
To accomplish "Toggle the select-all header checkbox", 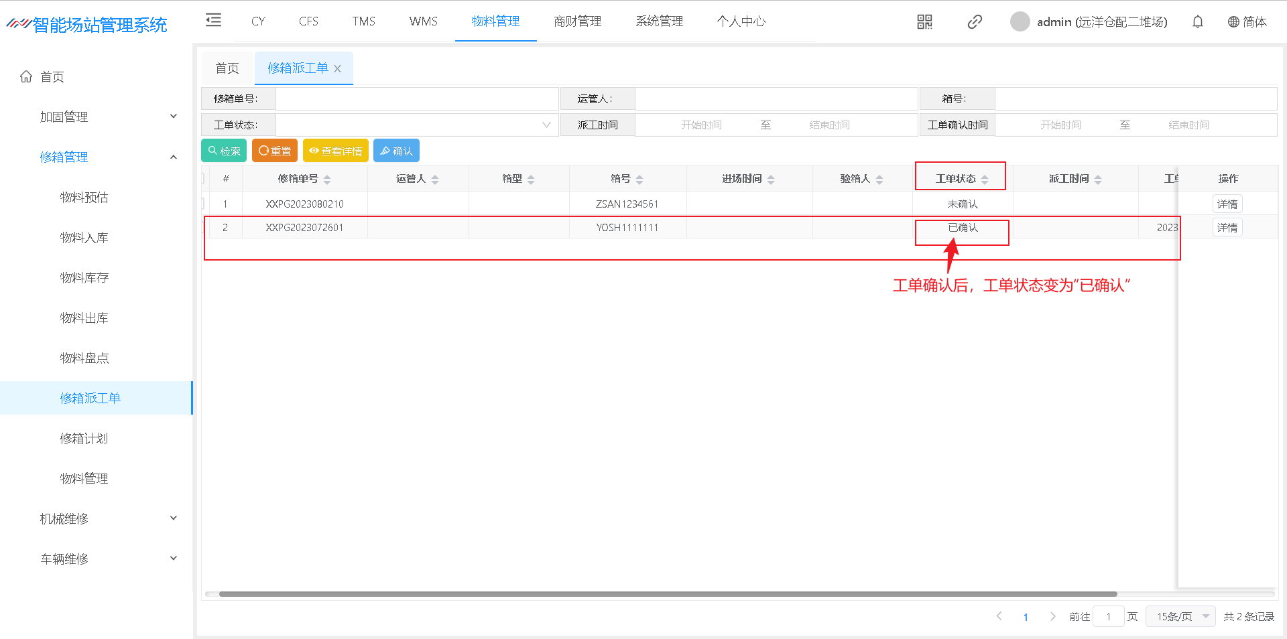I will click(203, 178).
